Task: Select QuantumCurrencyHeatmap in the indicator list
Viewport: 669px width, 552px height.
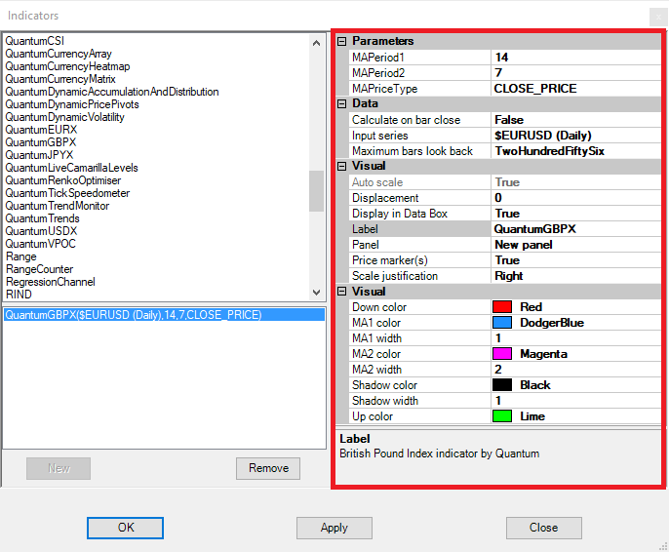Action: (x=67, y=66)
